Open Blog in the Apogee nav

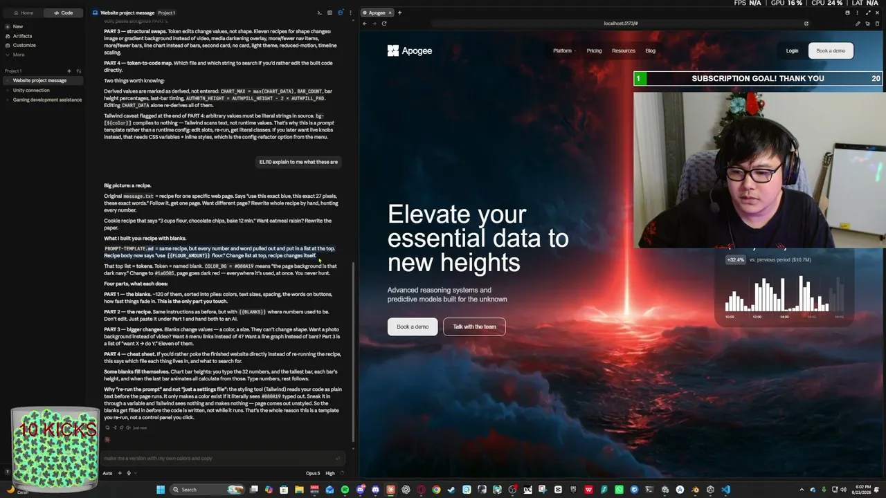(650, 50)
